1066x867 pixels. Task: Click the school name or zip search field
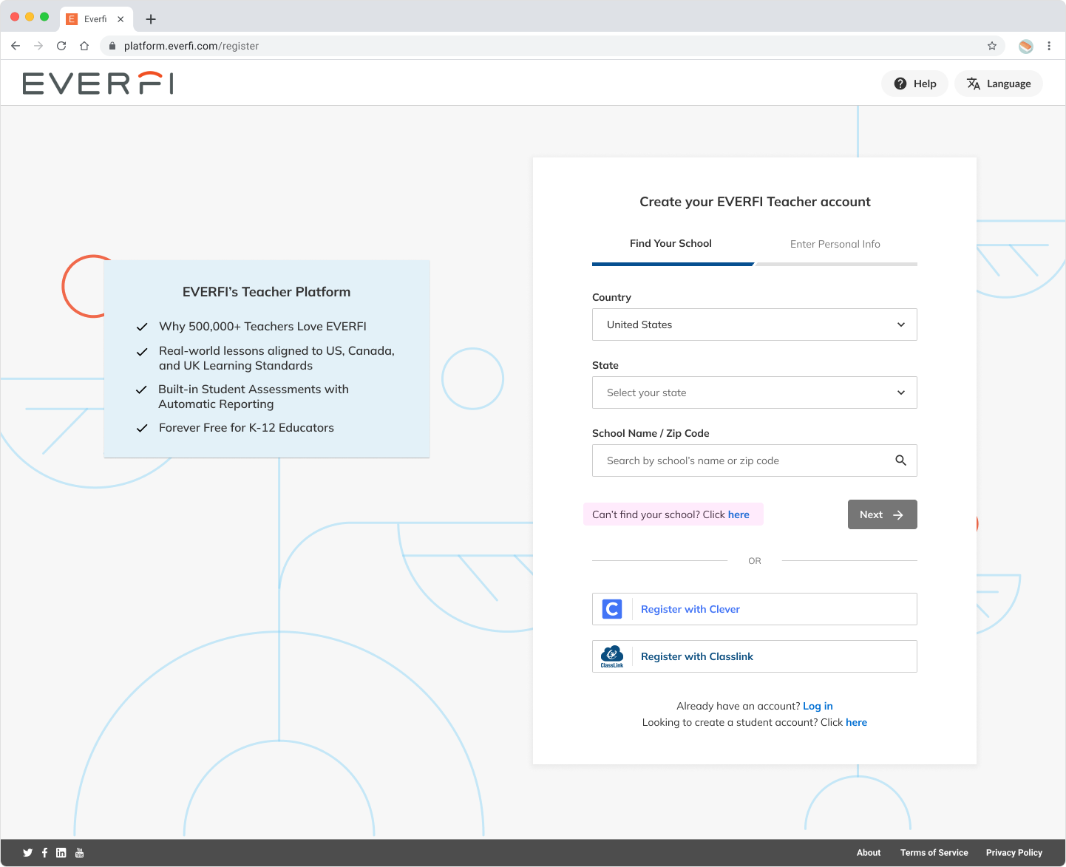tap(755, 460)
